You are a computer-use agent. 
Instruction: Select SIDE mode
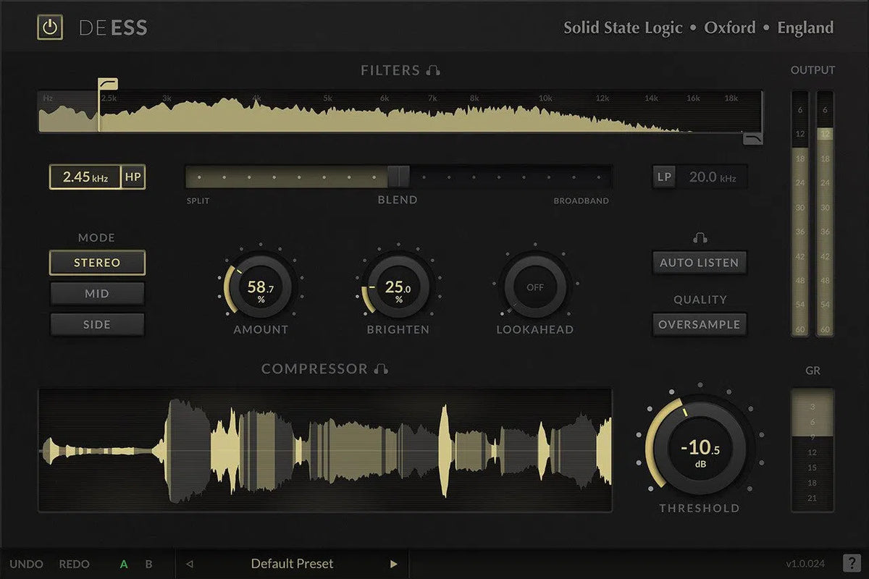[97, 324]
